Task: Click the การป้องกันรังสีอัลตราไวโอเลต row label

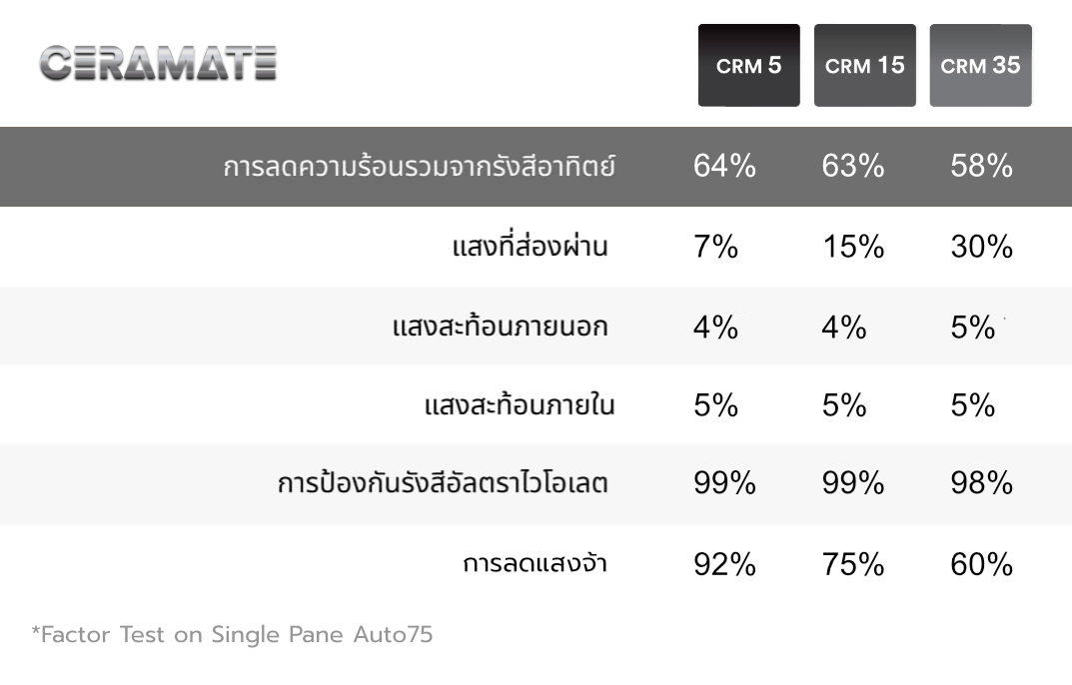Action: [443, 484]
